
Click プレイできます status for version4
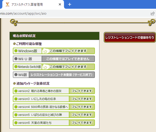click(x=82, y=107)
